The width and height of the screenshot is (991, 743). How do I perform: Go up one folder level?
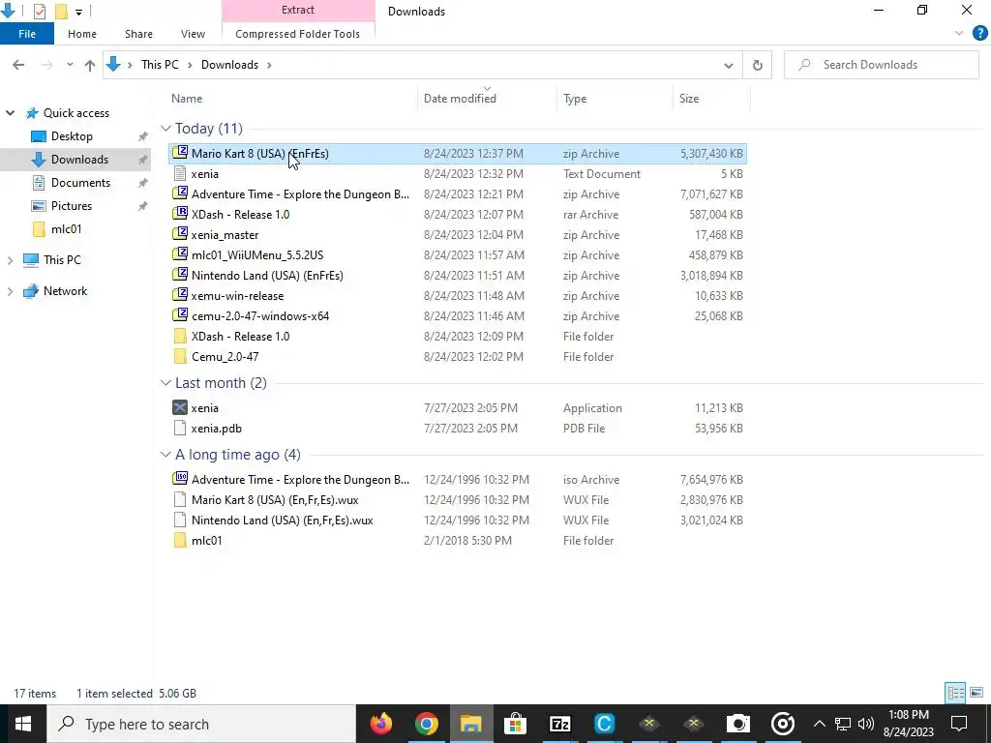click(x=90, y=65)
